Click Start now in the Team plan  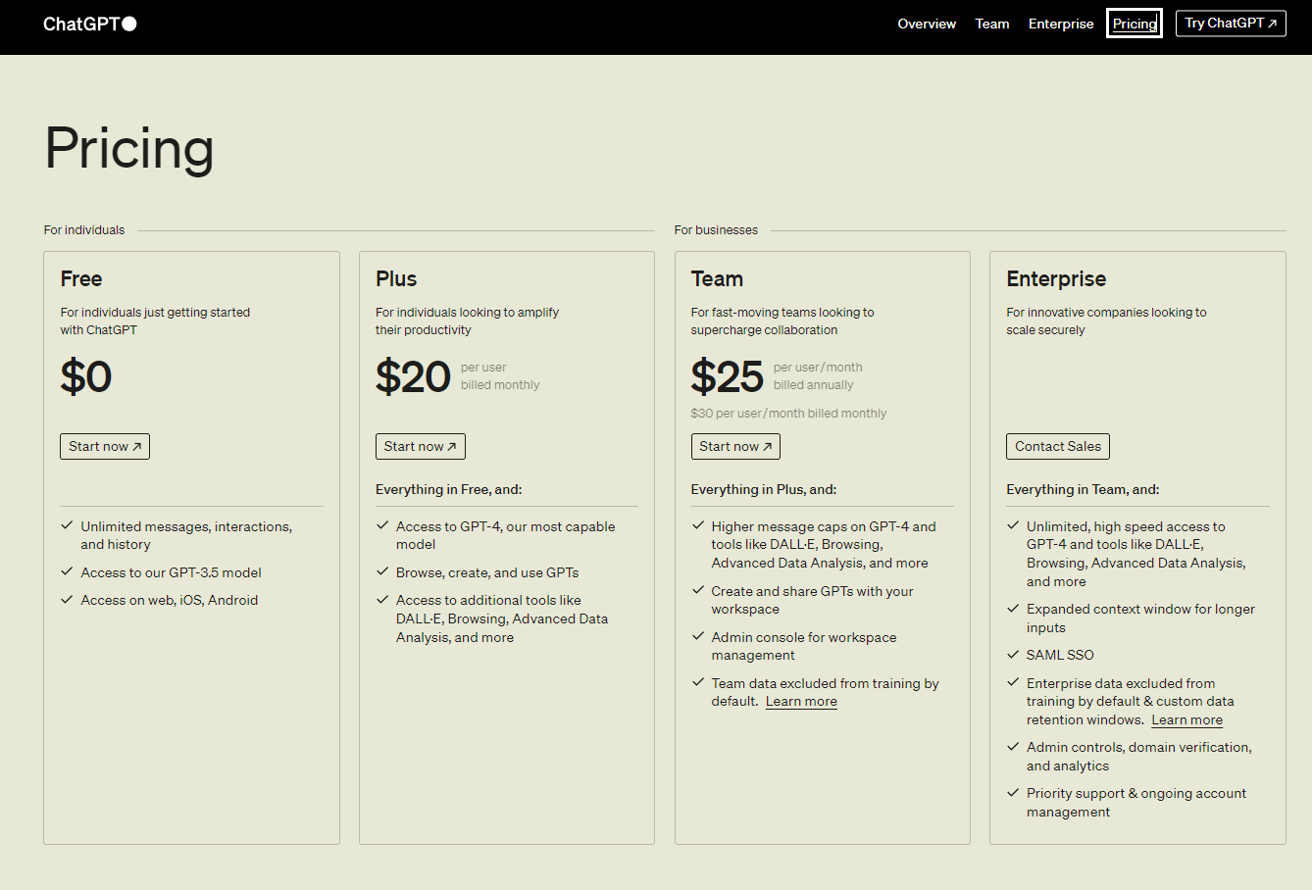[735, 446]
